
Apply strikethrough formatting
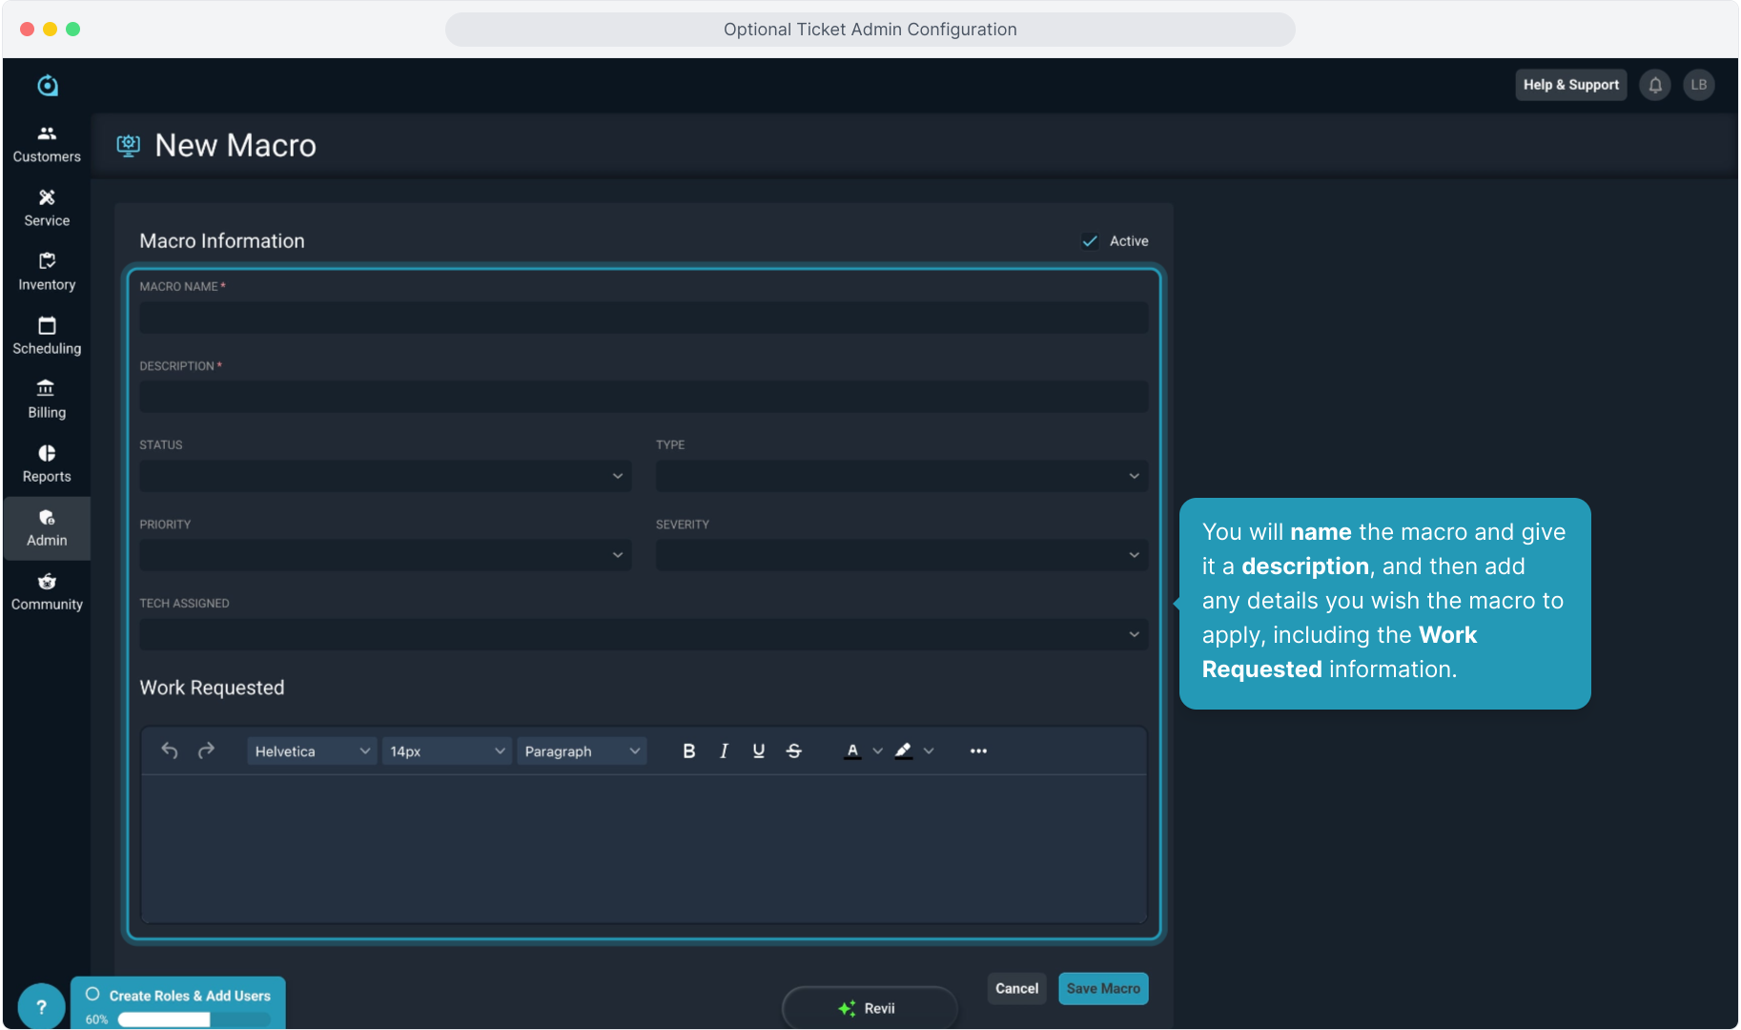pyautogui.click(x=793, y=752)
